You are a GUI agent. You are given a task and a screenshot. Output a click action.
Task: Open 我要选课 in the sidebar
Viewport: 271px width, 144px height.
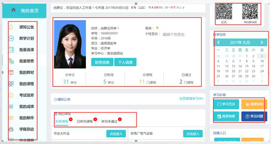tap(26, 50)
